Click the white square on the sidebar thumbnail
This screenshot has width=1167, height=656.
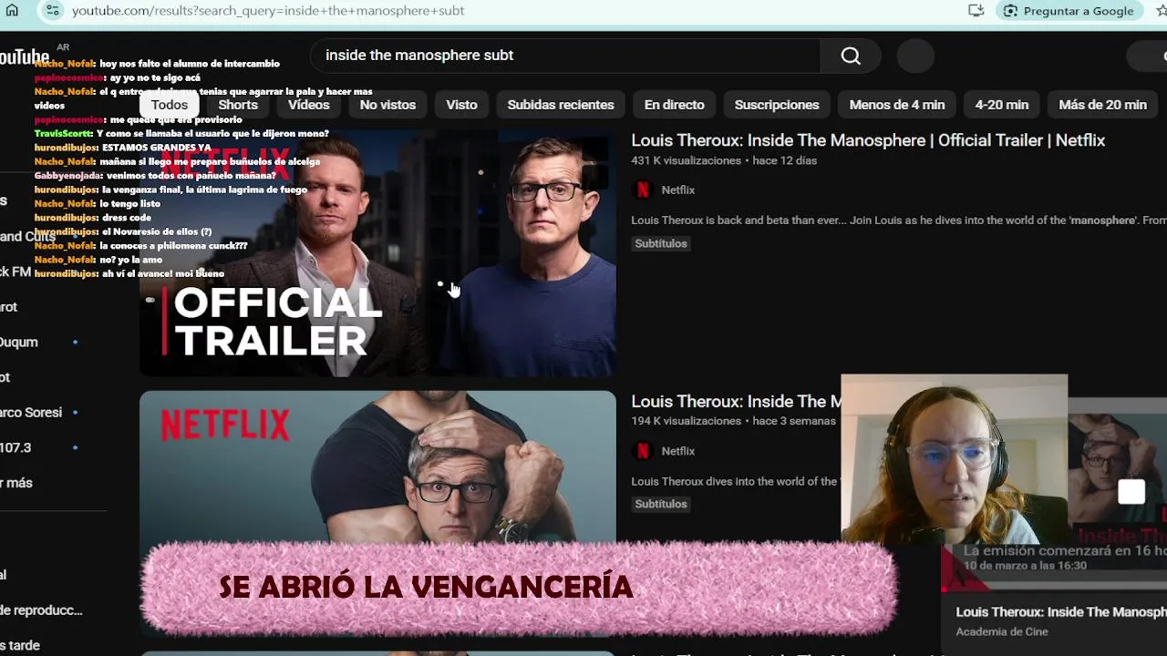coord(1131,492)
